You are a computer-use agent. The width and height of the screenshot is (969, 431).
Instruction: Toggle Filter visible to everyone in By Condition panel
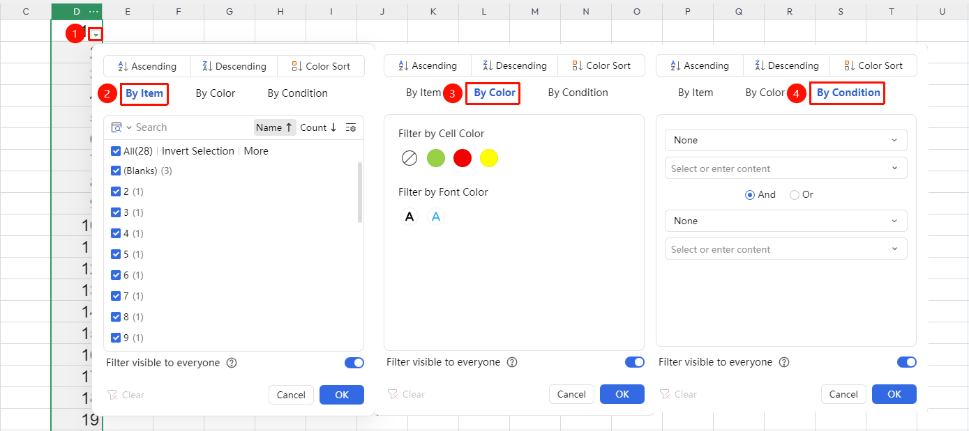coord(907,362)
